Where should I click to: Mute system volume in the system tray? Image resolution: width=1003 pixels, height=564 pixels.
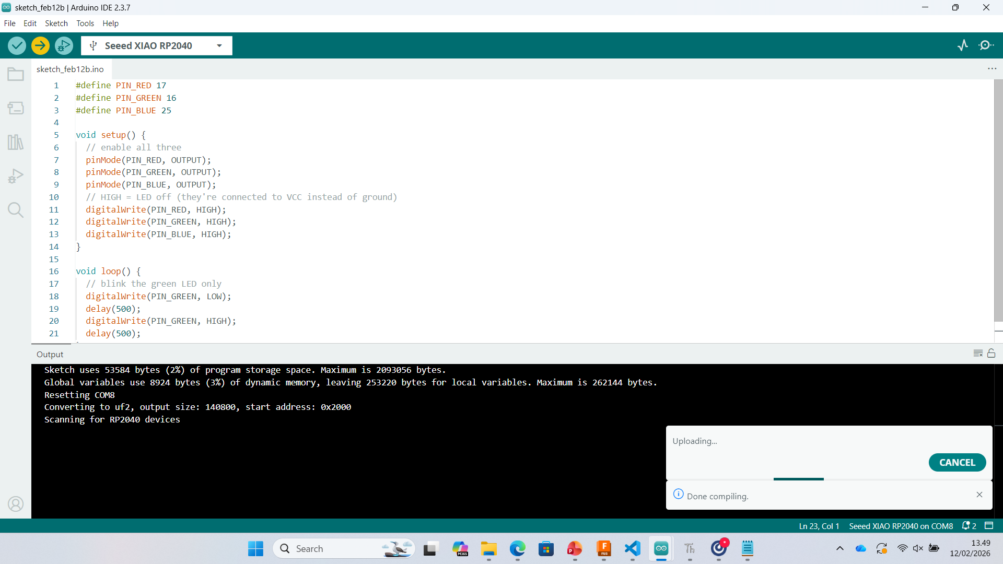919,548
